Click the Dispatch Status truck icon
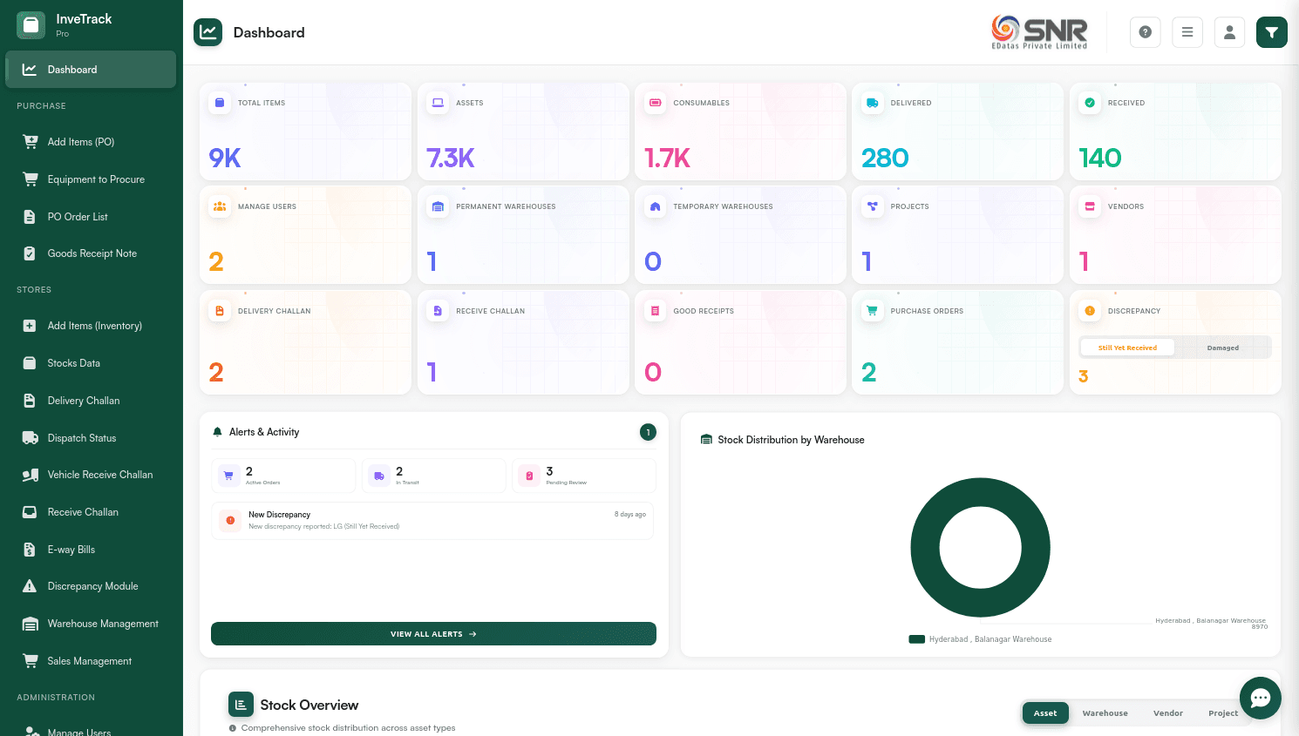This screenshot has width=1299, height=736. [x=31, y=438]
